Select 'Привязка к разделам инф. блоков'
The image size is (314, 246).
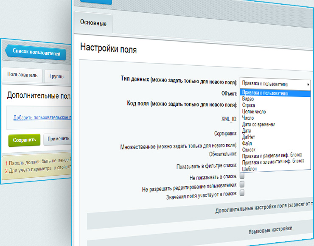point(272,156)
